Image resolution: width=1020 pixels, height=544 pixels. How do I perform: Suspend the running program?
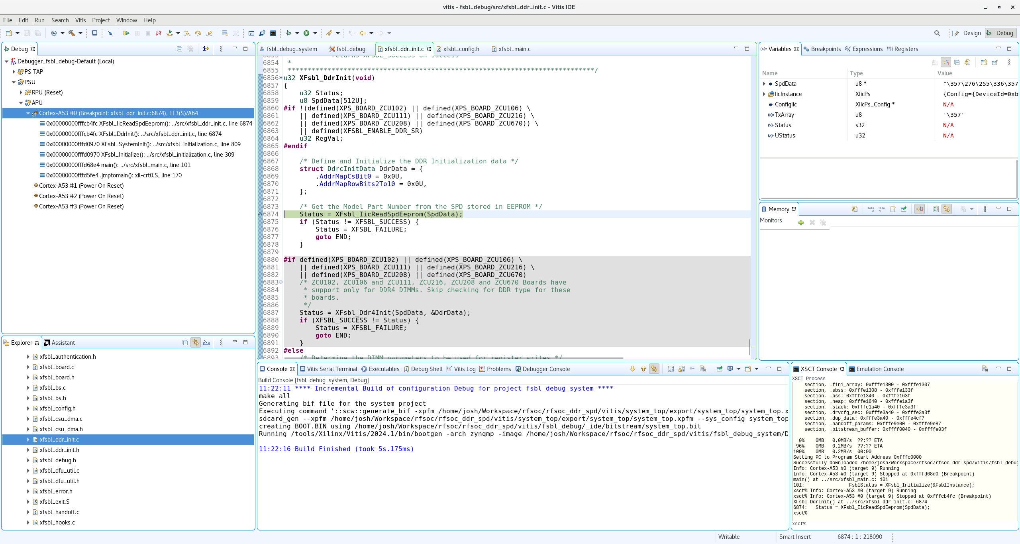(137, 33)
